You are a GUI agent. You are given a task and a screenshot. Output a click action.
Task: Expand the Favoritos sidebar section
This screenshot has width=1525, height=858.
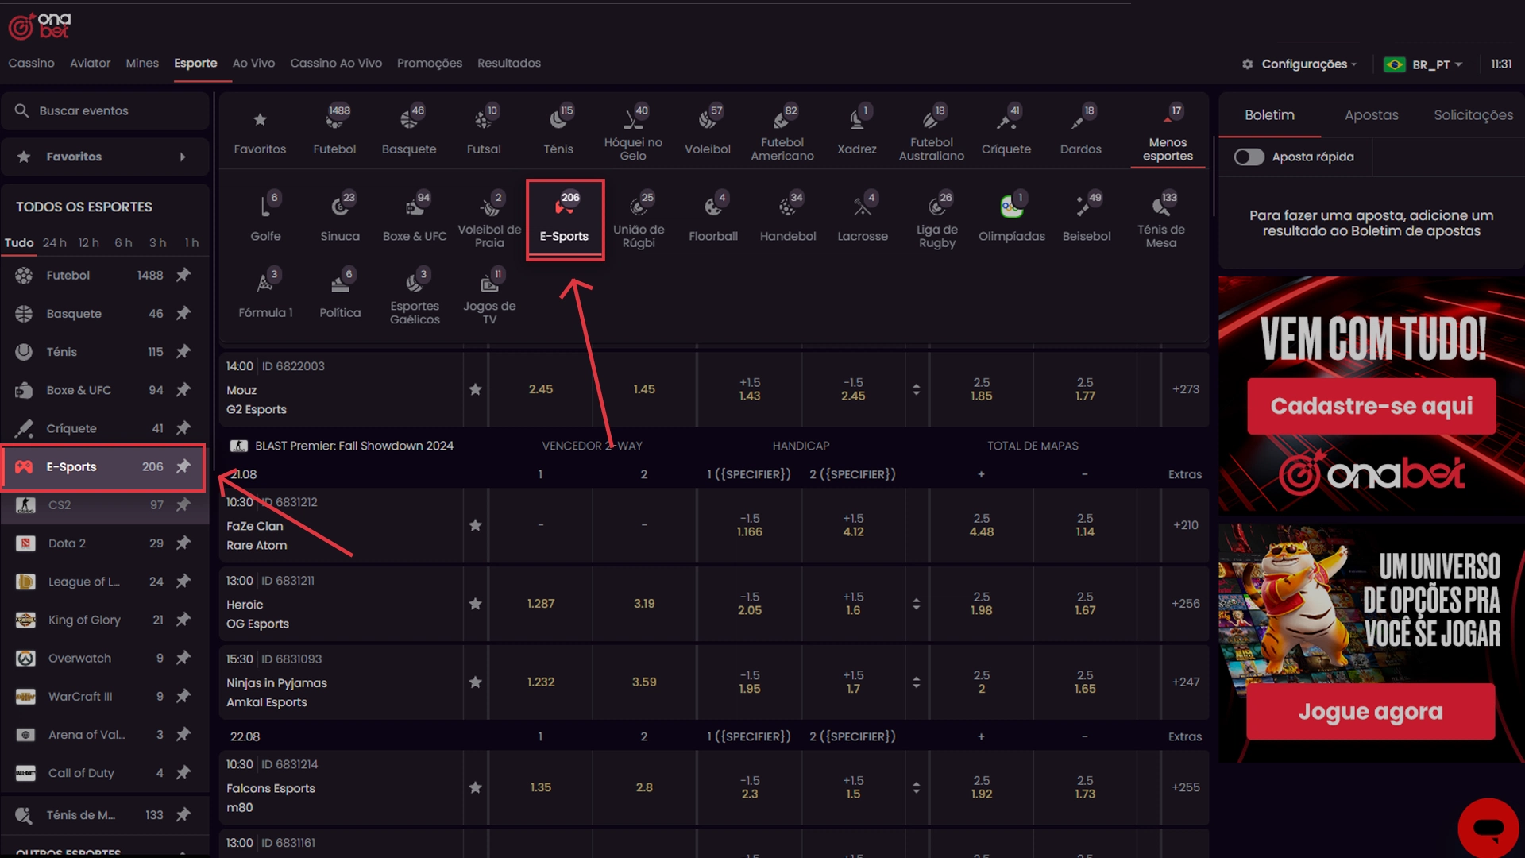click(x=105, y=157)
